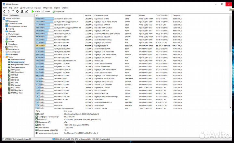Select the 6x Core i5-9600K result row
The height and width of the screenshot is (143, 234).
point(109,46)
